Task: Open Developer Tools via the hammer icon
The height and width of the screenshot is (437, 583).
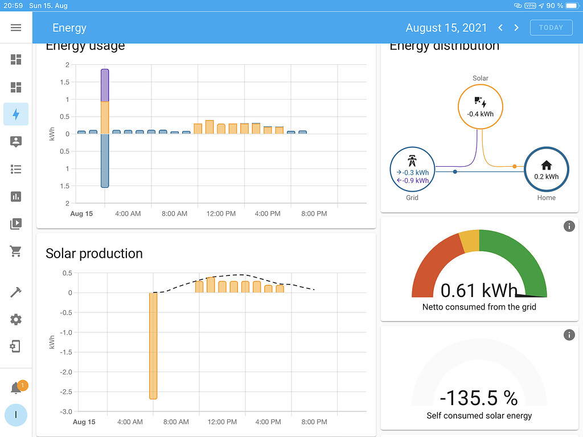Action: coord(15,292)
